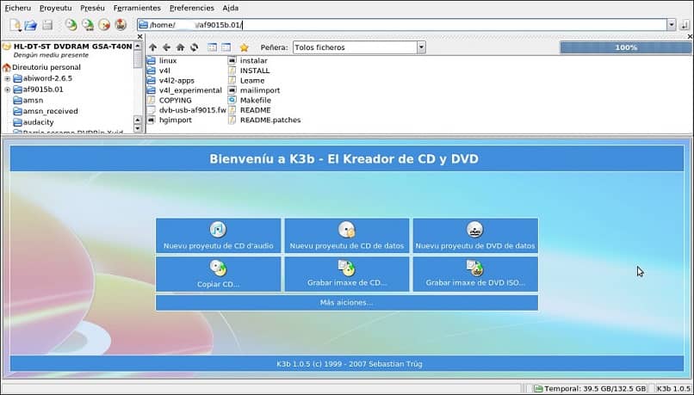Expand the abiword-2.6.5 tree node

(x=7, y=78)
